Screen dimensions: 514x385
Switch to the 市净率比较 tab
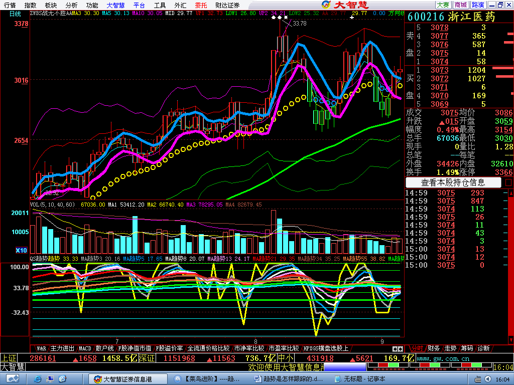(x=249, y=348)
